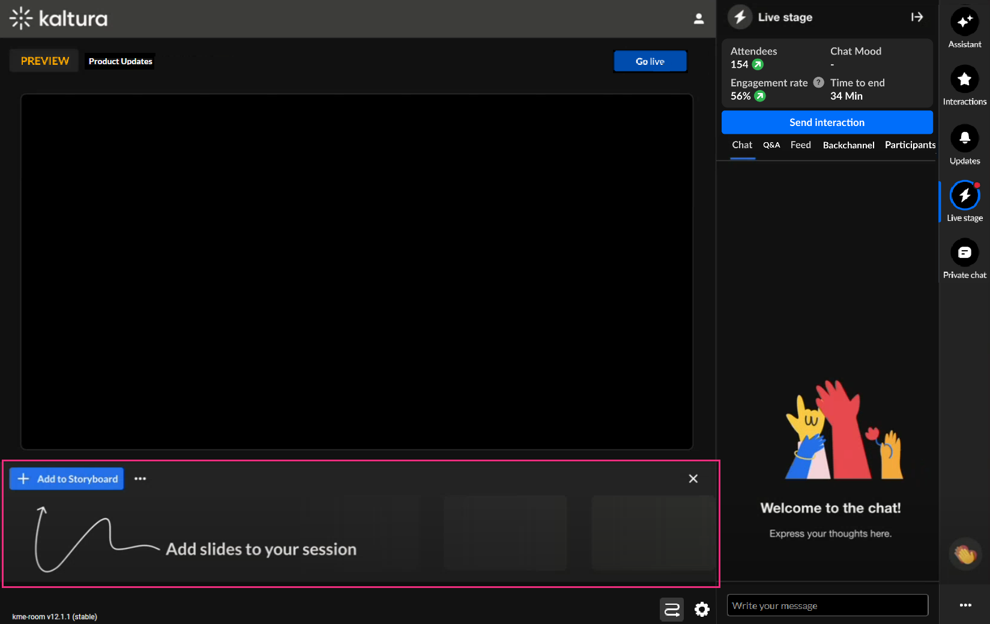This screenshot has width=990, height=624.
Task: Open storyboard more options ellipsis
Action: coord(140,479)
